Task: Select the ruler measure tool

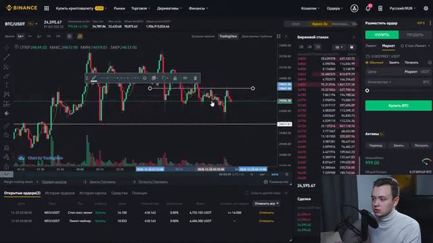Action: pos(7,126)
